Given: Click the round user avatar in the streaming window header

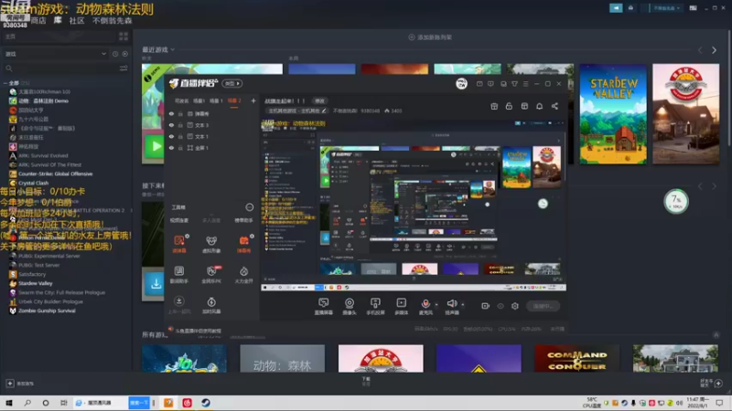Looking at the screenshot, I should (x=461, y=83).
